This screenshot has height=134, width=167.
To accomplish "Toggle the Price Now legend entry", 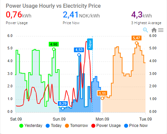I will pos(136,126).
